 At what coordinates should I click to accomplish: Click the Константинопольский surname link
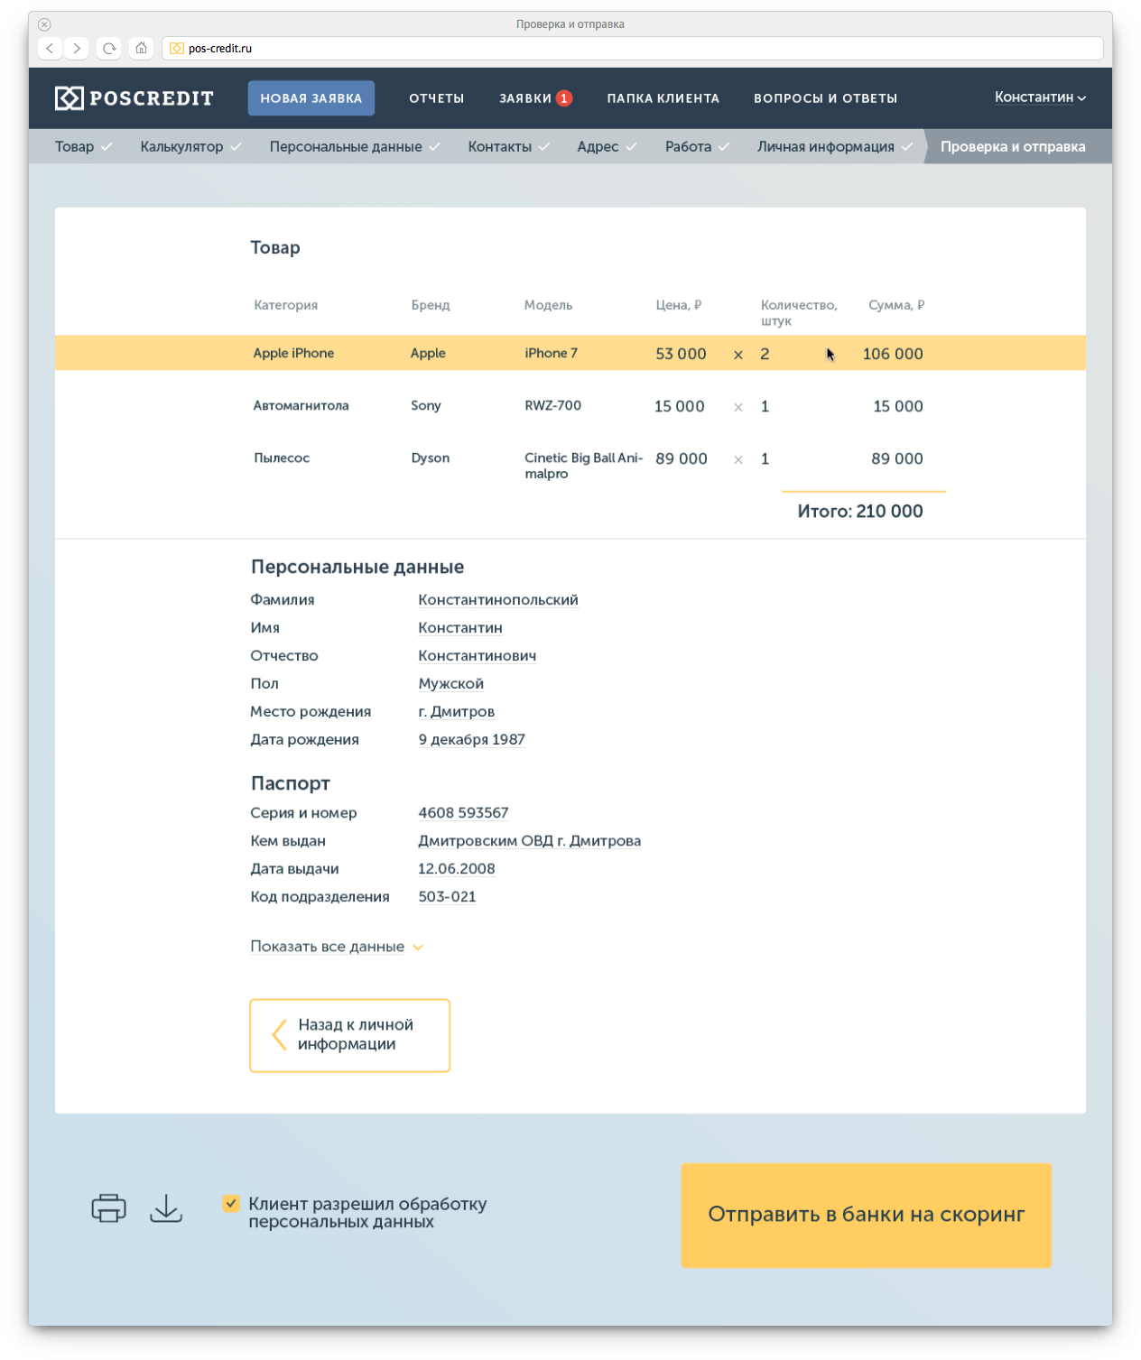click(497, 600)
